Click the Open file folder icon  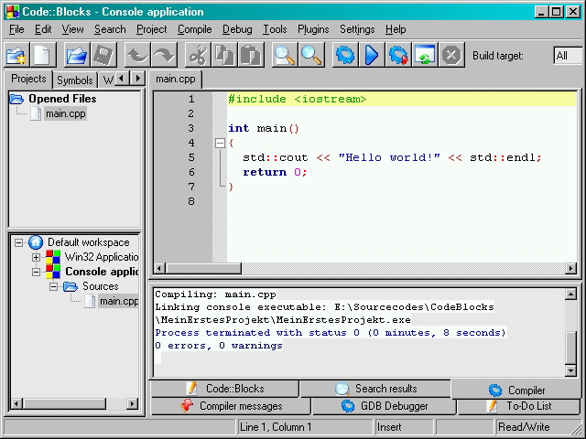[x=77, y=56]
